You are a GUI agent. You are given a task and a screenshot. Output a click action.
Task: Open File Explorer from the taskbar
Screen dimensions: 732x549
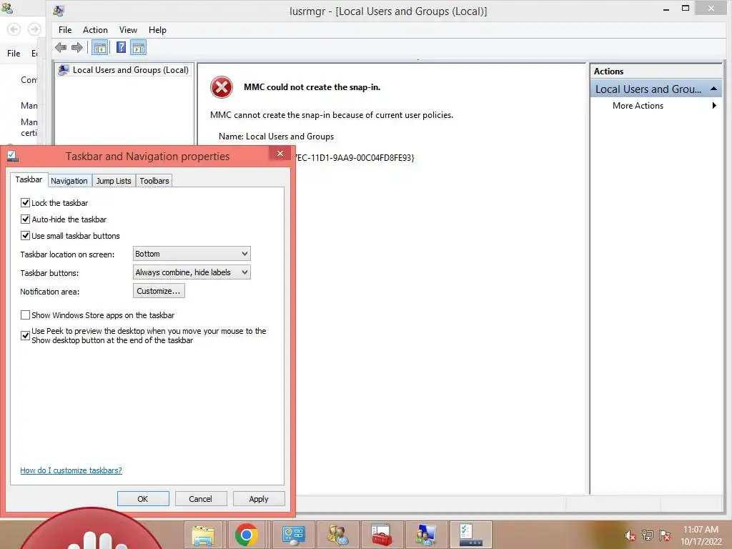click(202, 535)
